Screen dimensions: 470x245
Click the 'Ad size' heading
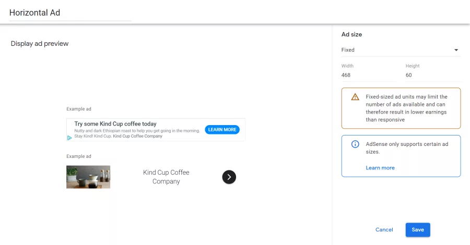click(351, 34)
